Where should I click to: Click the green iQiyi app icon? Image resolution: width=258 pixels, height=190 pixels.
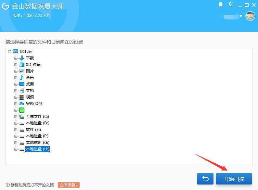[x=22, y=110]
